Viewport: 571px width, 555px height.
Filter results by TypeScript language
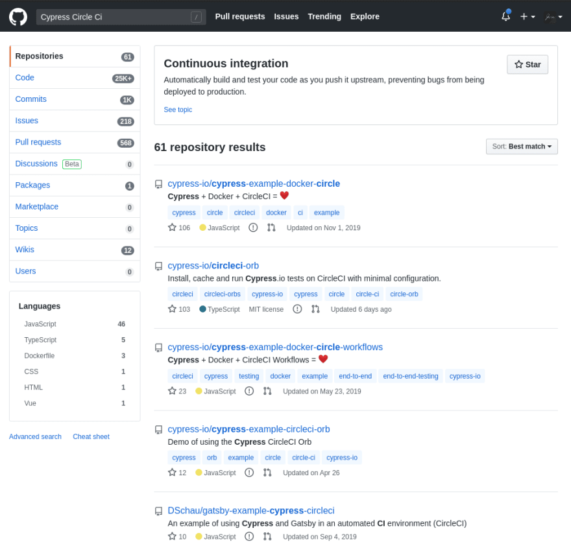pyautogui.click(x=75, y=340)
